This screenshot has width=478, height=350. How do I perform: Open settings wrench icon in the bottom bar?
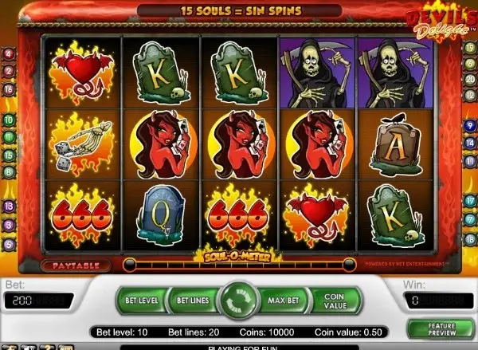[x=10, y=348]
